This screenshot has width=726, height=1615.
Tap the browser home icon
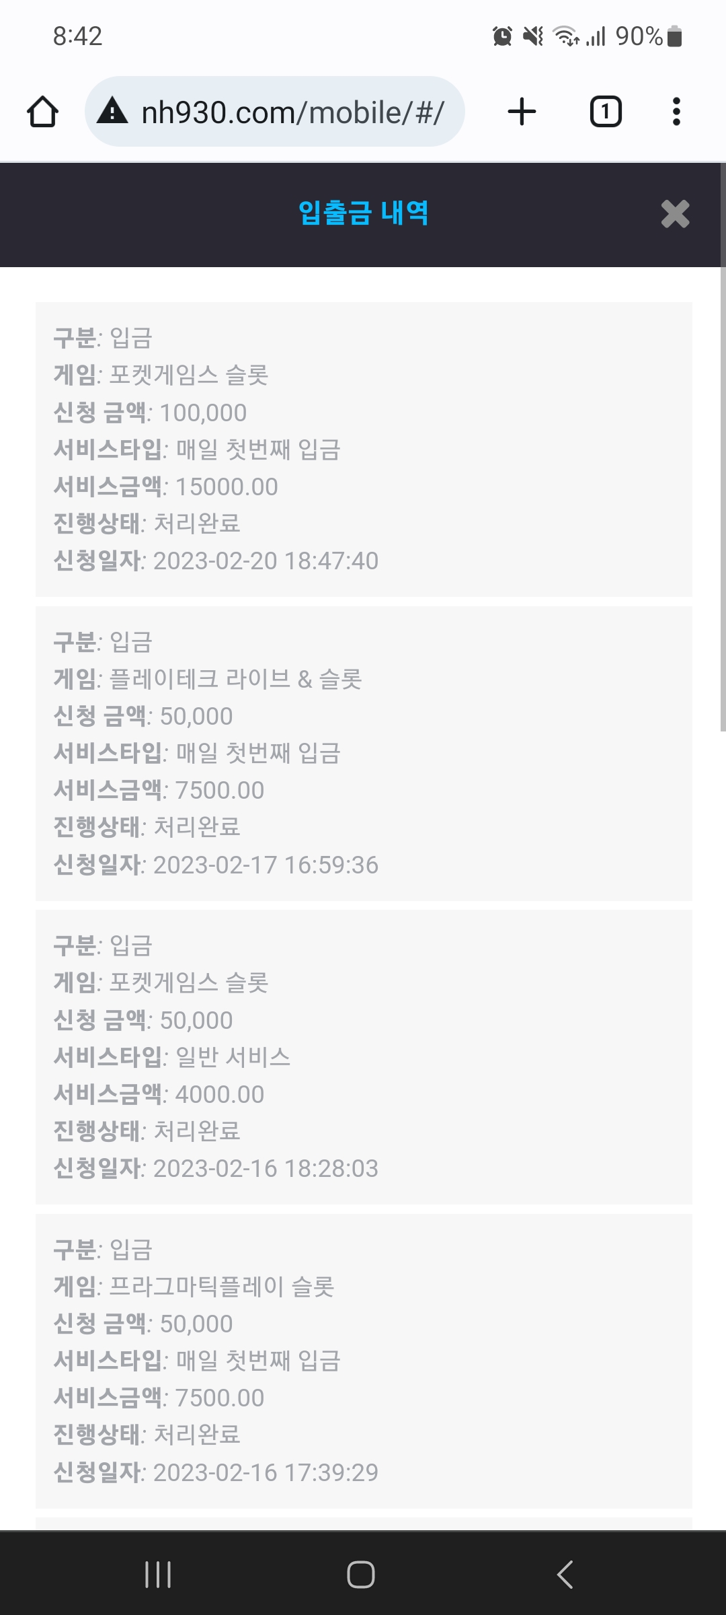42,112
